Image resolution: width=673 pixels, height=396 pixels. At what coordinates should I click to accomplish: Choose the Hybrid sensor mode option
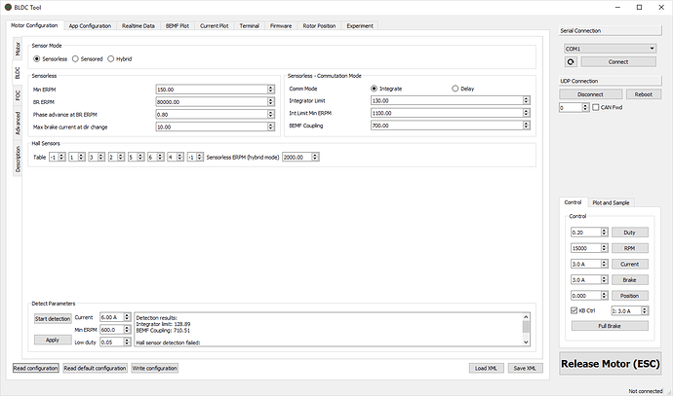point(111,58)
